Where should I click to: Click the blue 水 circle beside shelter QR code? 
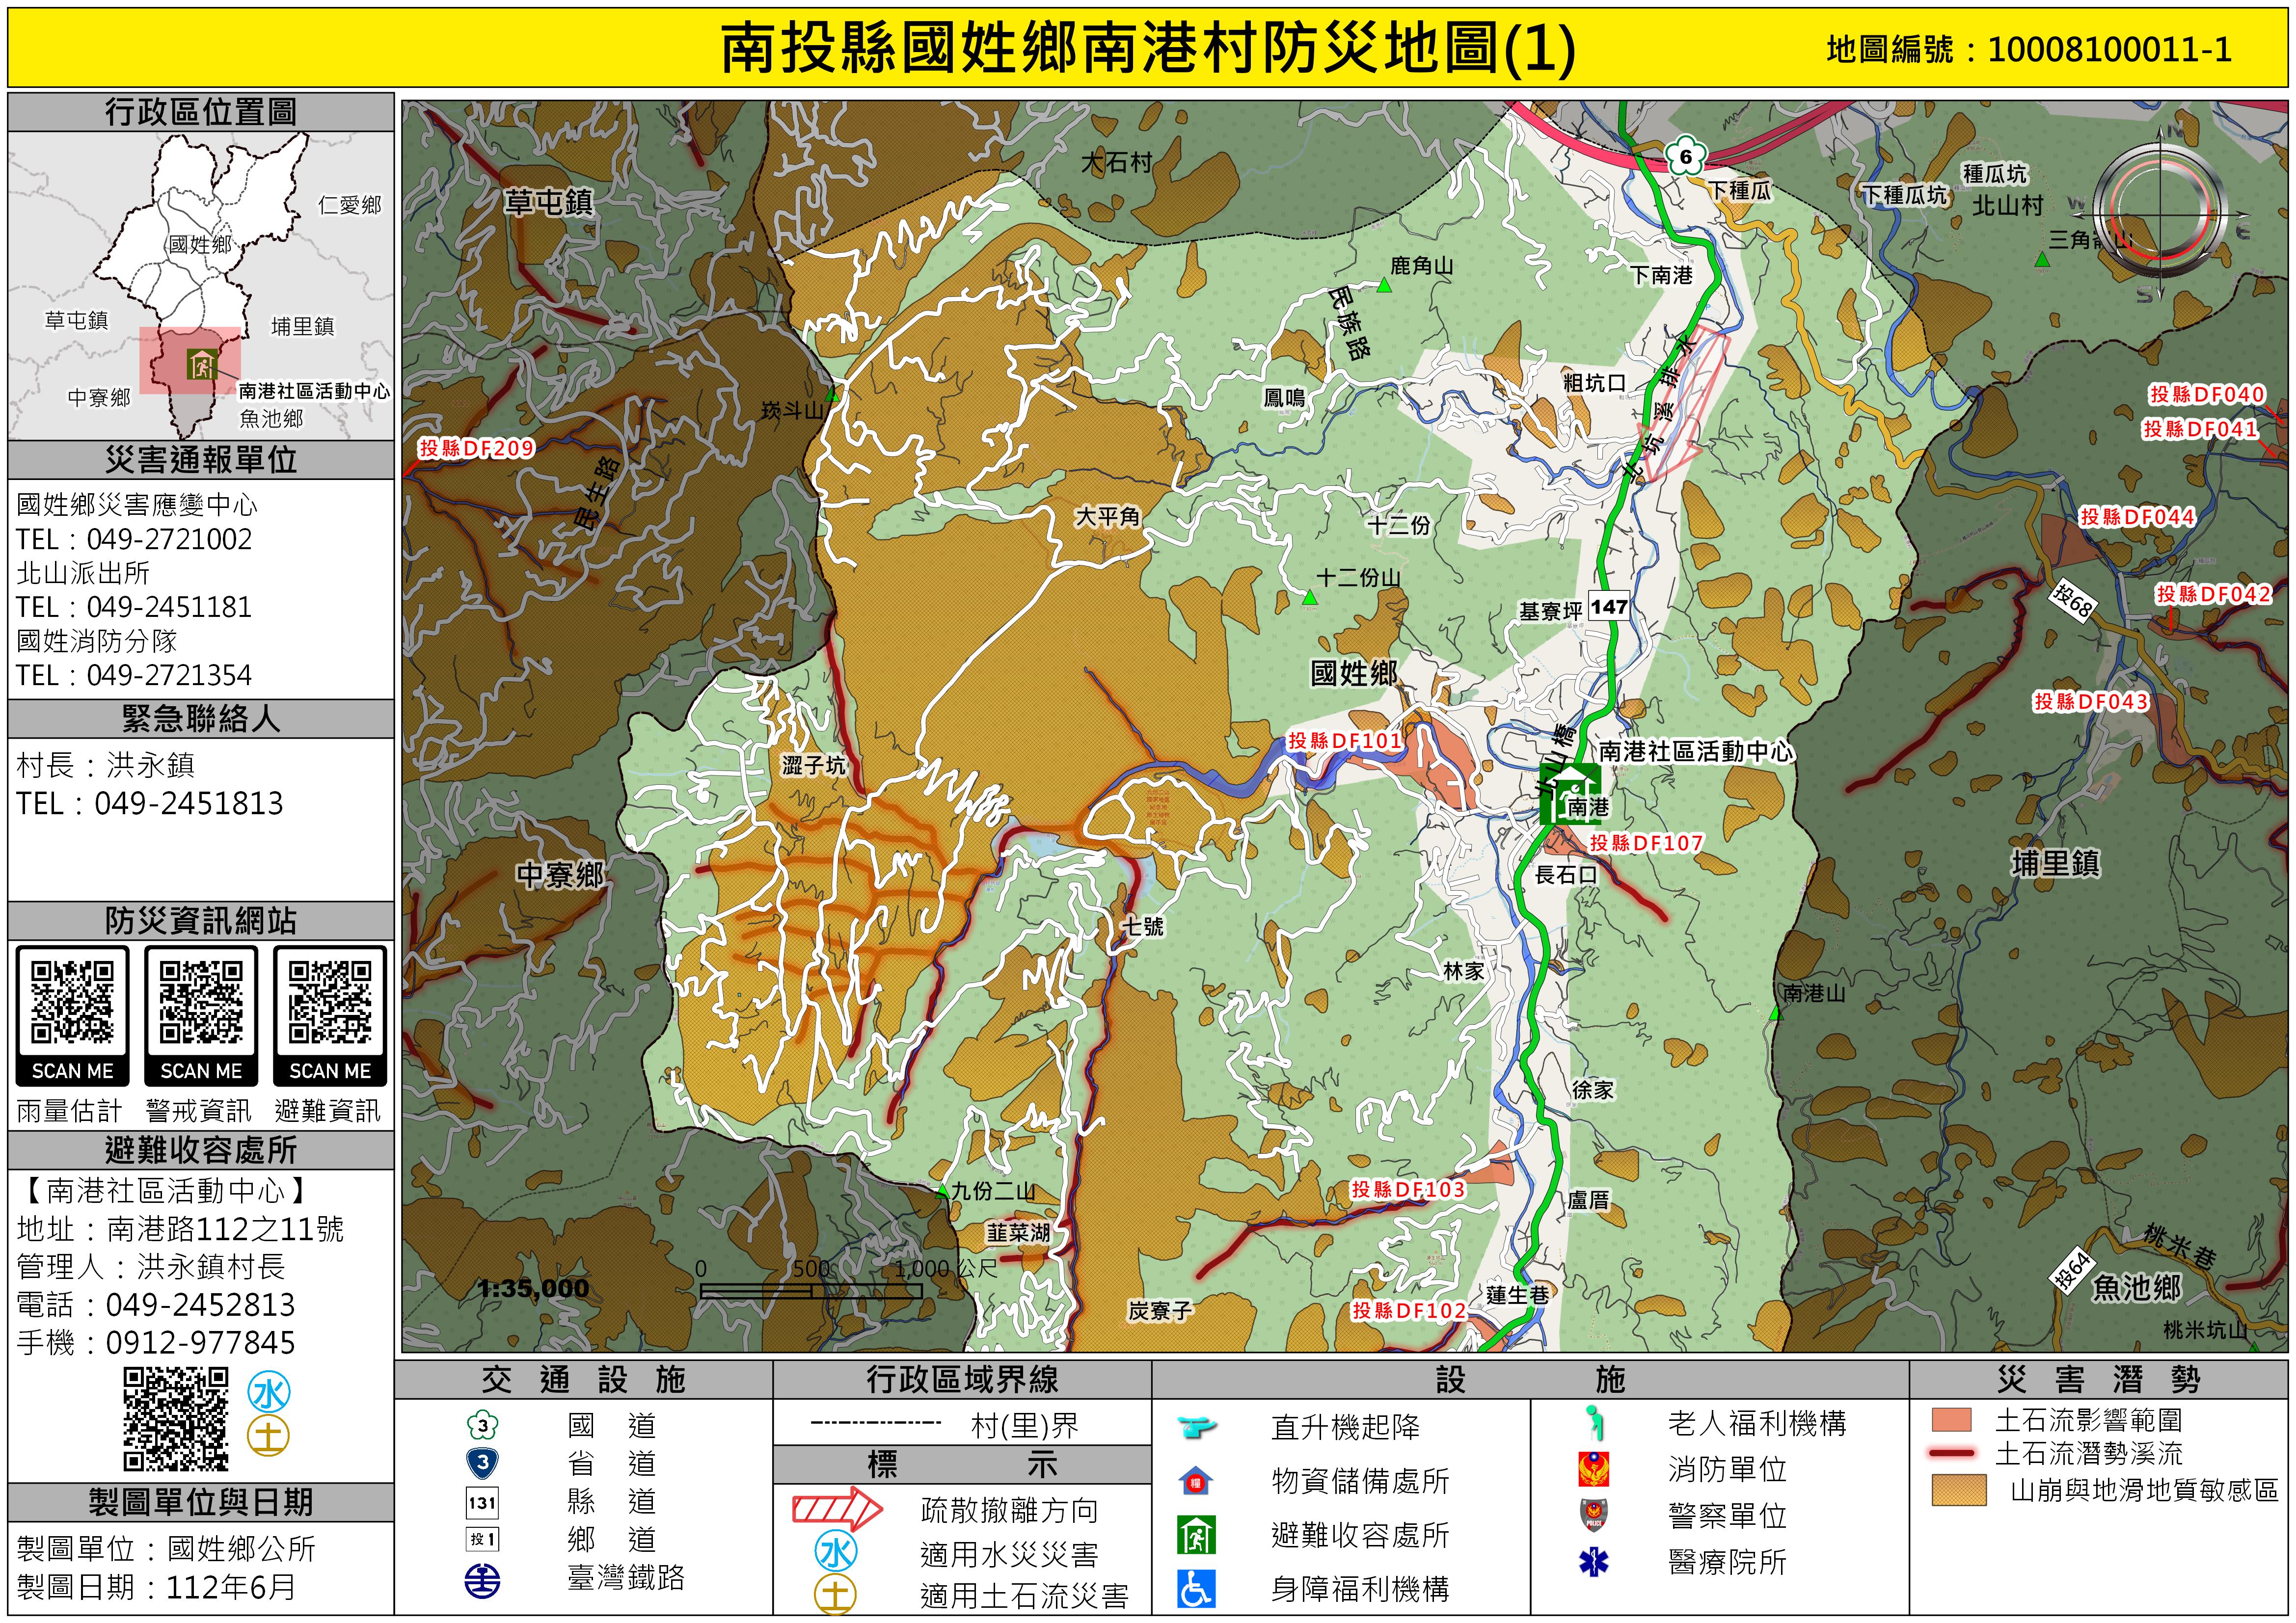point(269,1392)
